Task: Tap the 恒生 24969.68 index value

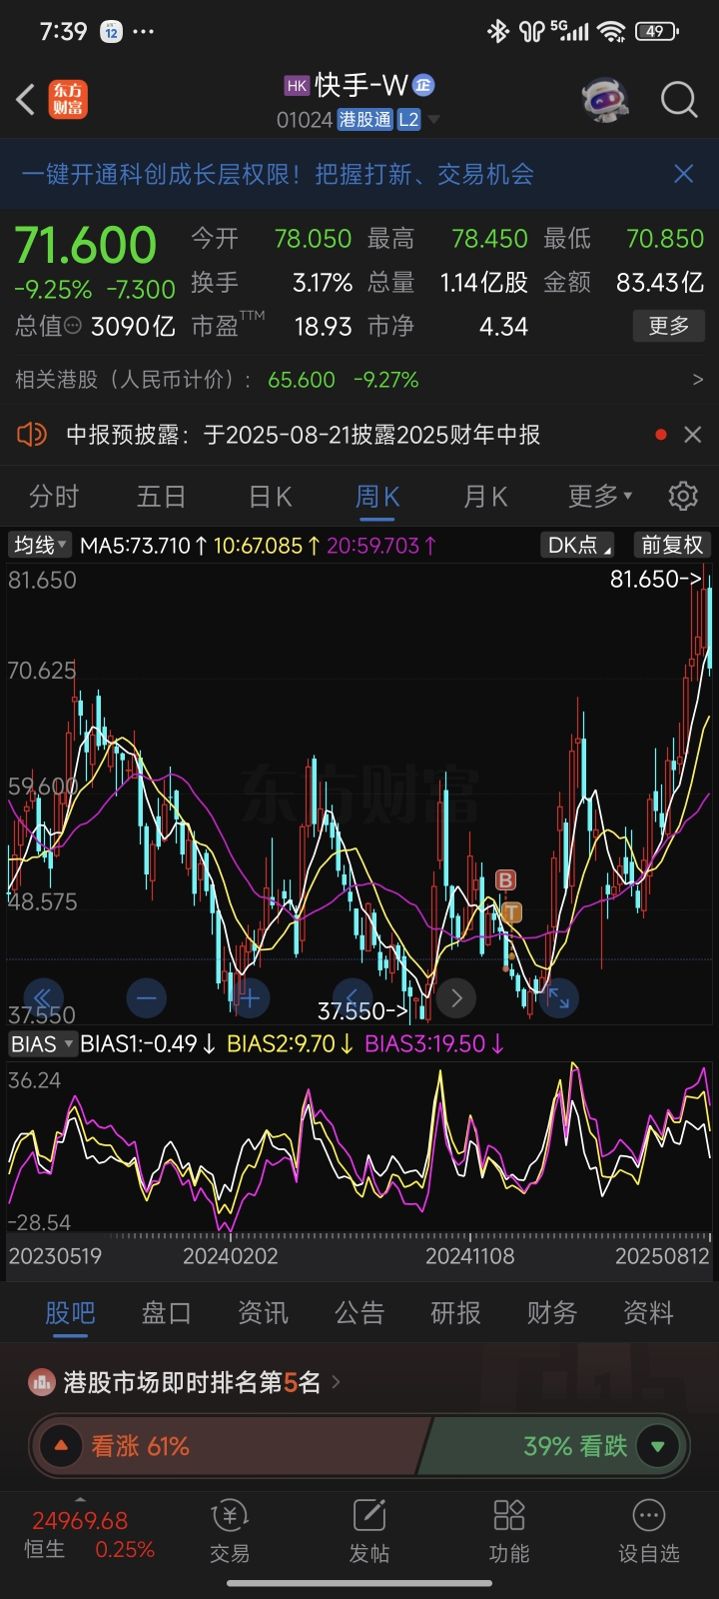Action: 80,1521
